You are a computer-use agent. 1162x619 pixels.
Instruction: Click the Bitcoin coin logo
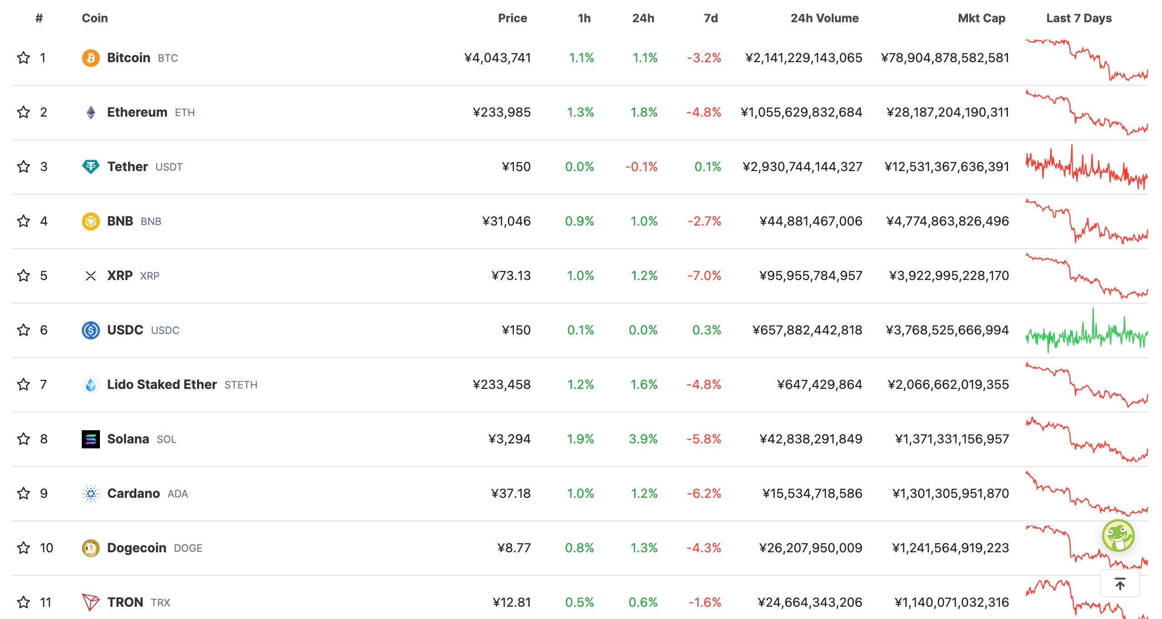click(x=91, y=58)
